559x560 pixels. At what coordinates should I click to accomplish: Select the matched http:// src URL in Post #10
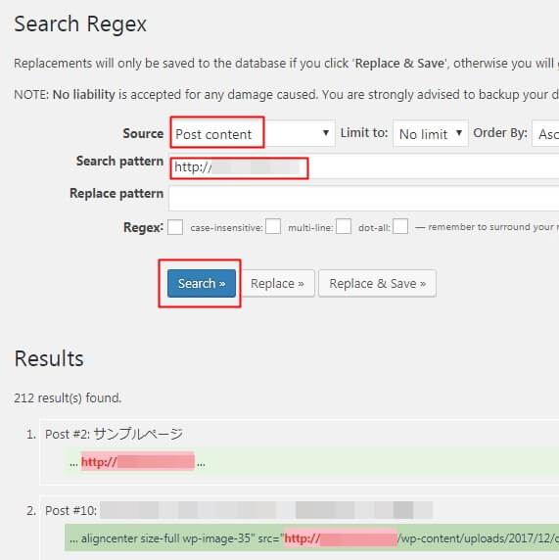click(341, 538)
